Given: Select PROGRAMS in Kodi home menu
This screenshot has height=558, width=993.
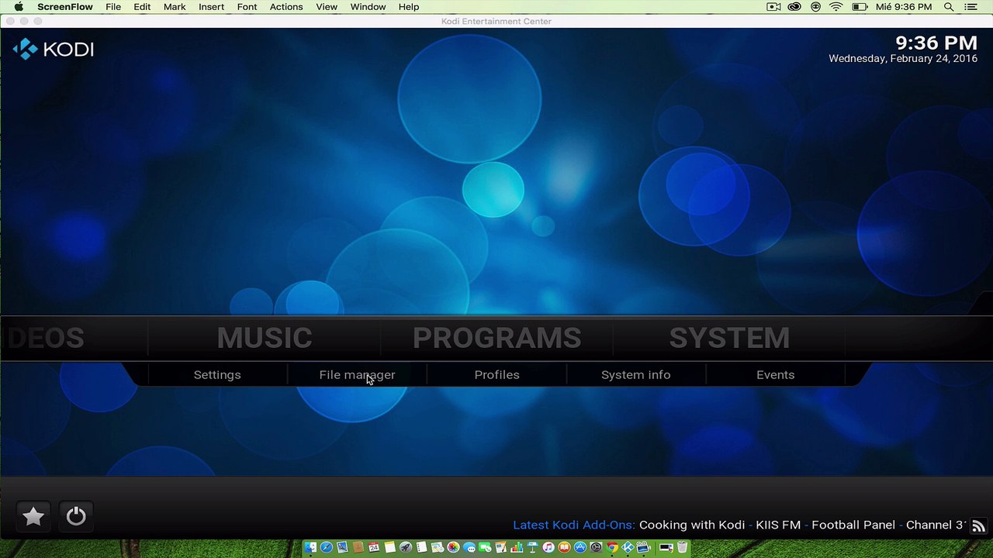Looking at the screenshot, I should point(496,338).
